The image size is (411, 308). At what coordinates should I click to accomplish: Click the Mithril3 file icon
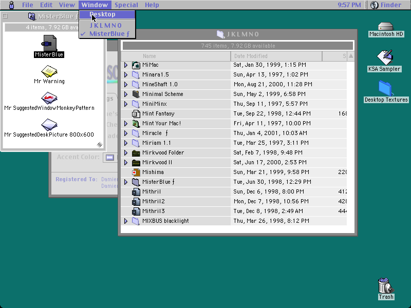(x=136, y=211)
